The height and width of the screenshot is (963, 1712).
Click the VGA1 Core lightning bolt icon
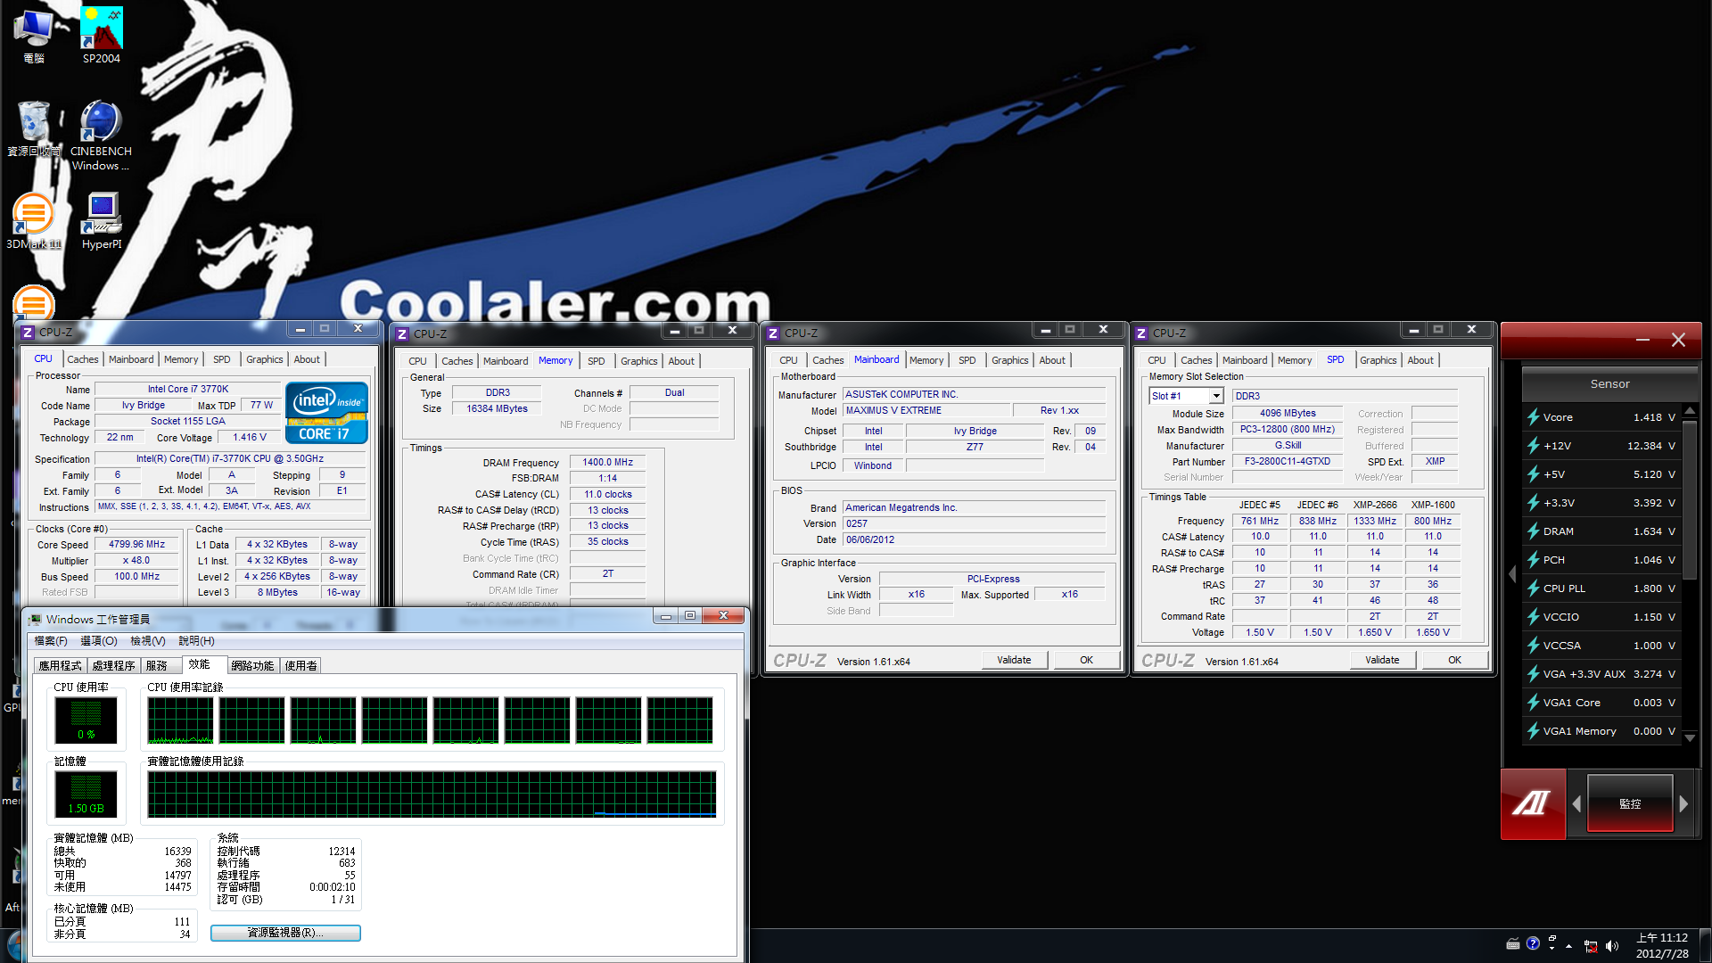[1534, 703]
